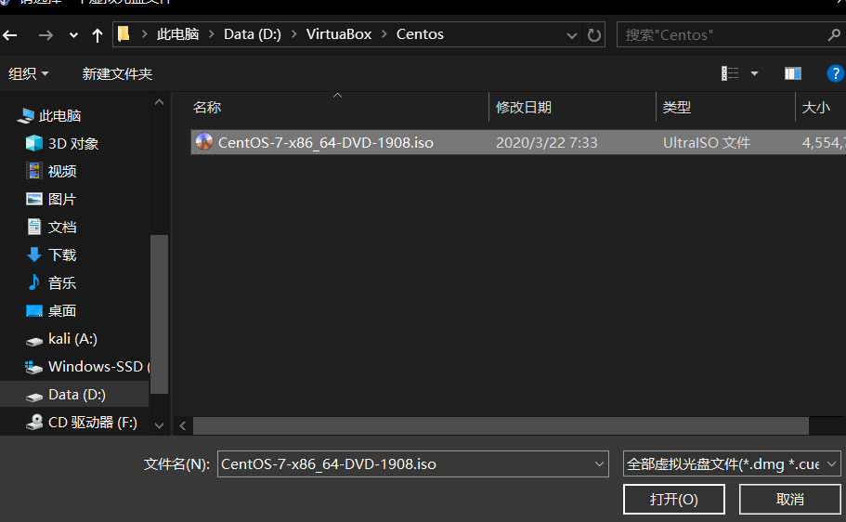The image size is (846, 522).
Task: Open 图片 folder in sidebar
Action: click(x=51, y=199)
